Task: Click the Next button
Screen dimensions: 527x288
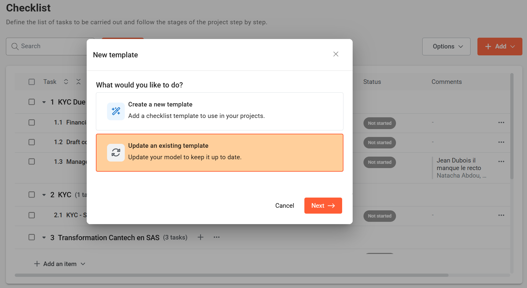Action: [323, 205]
